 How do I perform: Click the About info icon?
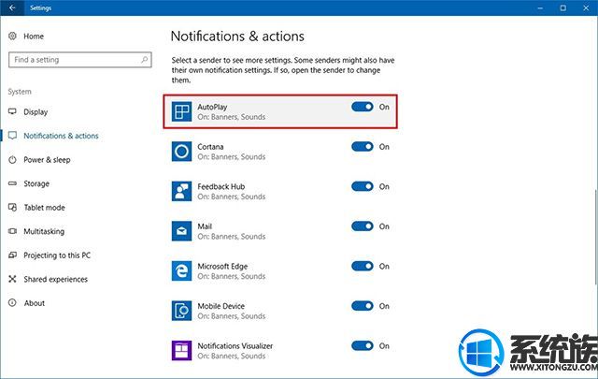(x=12, y=302)
